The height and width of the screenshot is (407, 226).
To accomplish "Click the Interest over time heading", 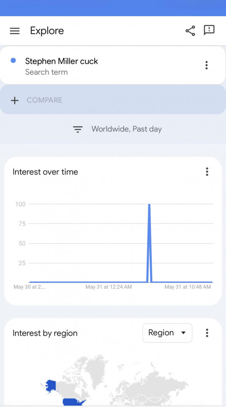I will (45, 172).
